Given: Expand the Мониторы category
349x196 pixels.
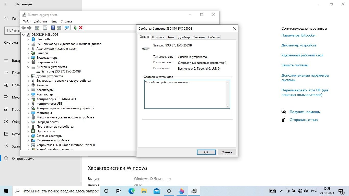Looking at the screenshot, I should [28, 113].
